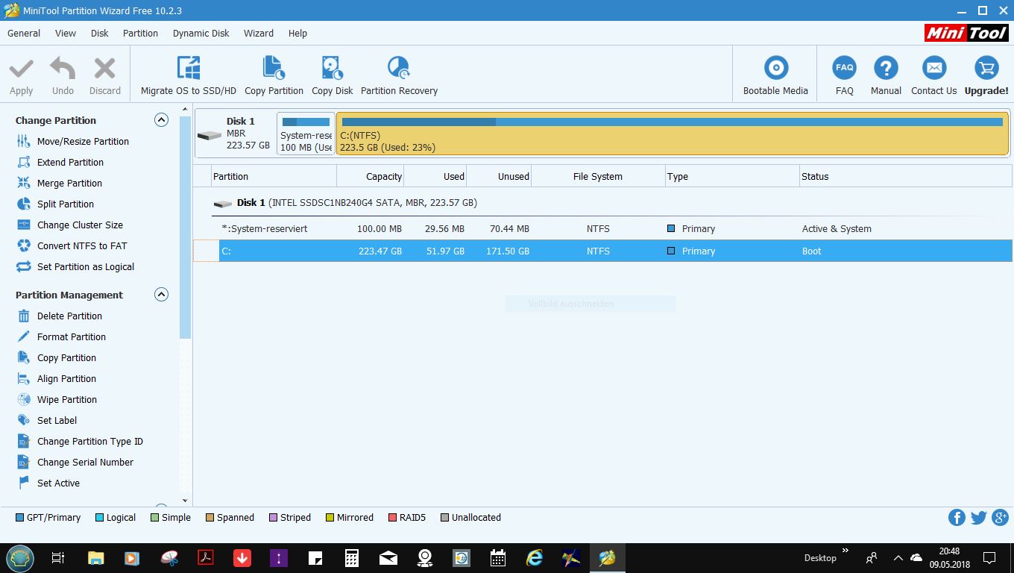Open the Help menu
1014x573 pixels.
click(x=297, y=33)
